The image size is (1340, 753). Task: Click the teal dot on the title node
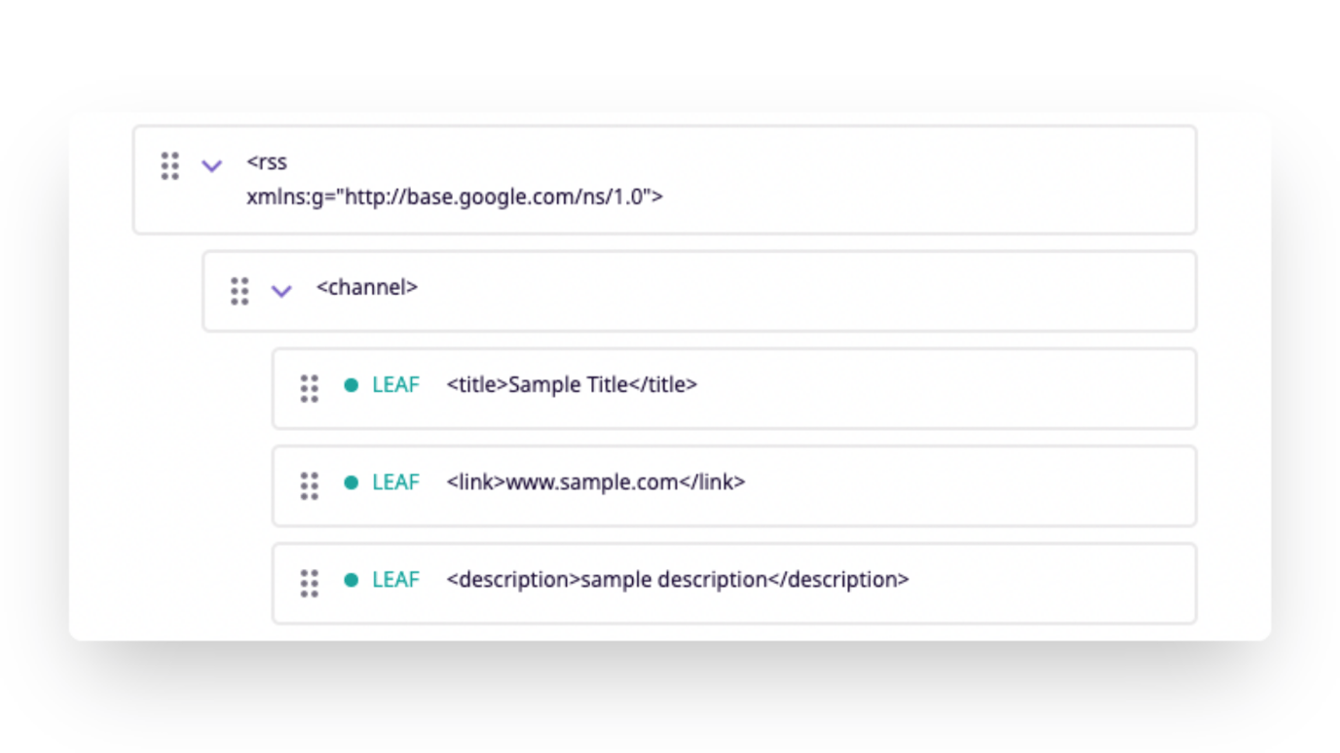click(350, 385)
